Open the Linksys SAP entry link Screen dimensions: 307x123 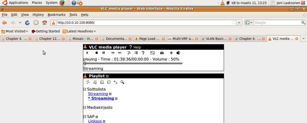tap(95, 121)
